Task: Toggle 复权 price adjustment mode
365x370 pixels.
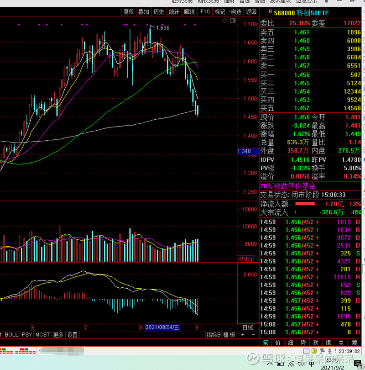Action: pyautogui.click(x=128, y=13)
